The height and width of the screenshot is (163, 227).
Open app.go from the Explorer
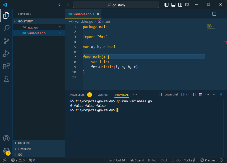[33, 27]
